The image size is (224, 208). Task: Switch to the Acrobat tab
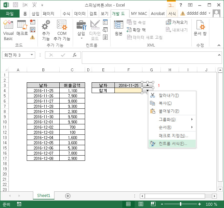tap(158, 14)
